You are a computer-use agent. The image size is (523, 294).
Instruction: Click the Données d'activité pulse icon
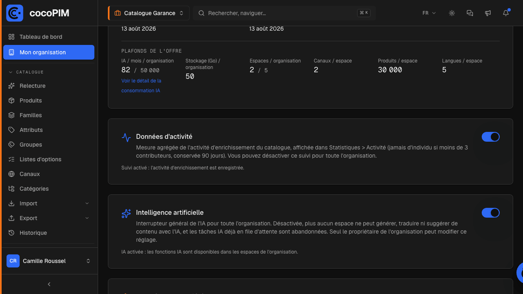pos(126,137)
